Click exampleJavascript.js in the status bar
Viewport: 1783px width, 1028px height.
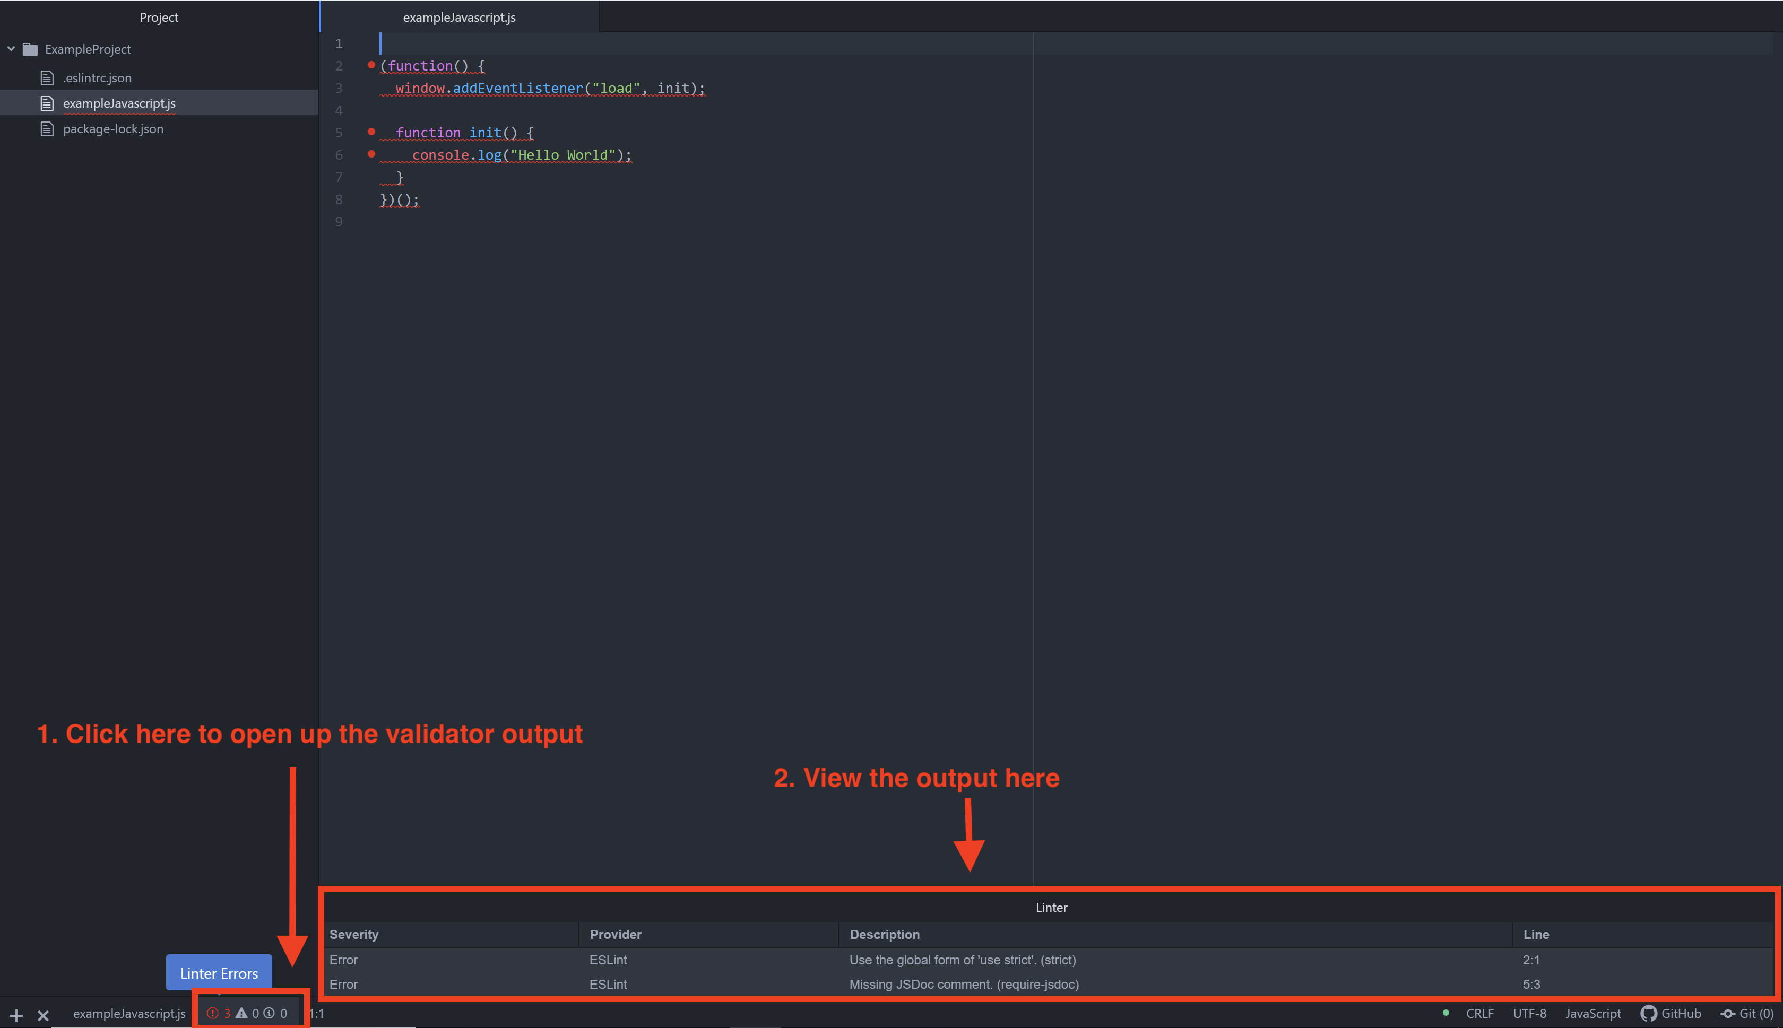click(128, 1013)
